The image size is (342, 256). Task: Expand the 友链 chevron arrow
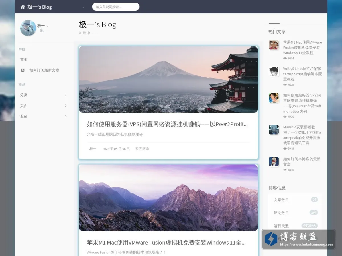pos(66,116)
